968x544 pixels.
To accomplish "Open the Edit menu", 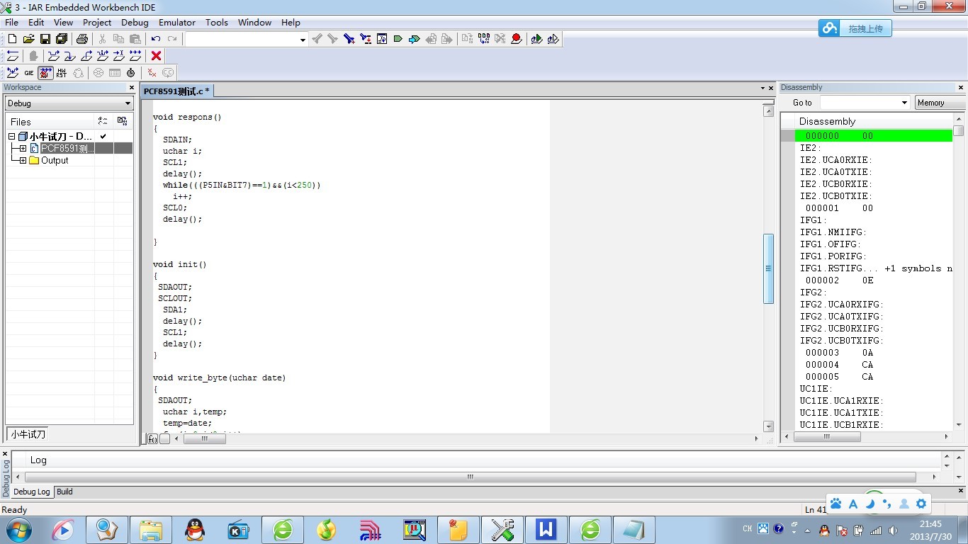I will tap(36, 22).
